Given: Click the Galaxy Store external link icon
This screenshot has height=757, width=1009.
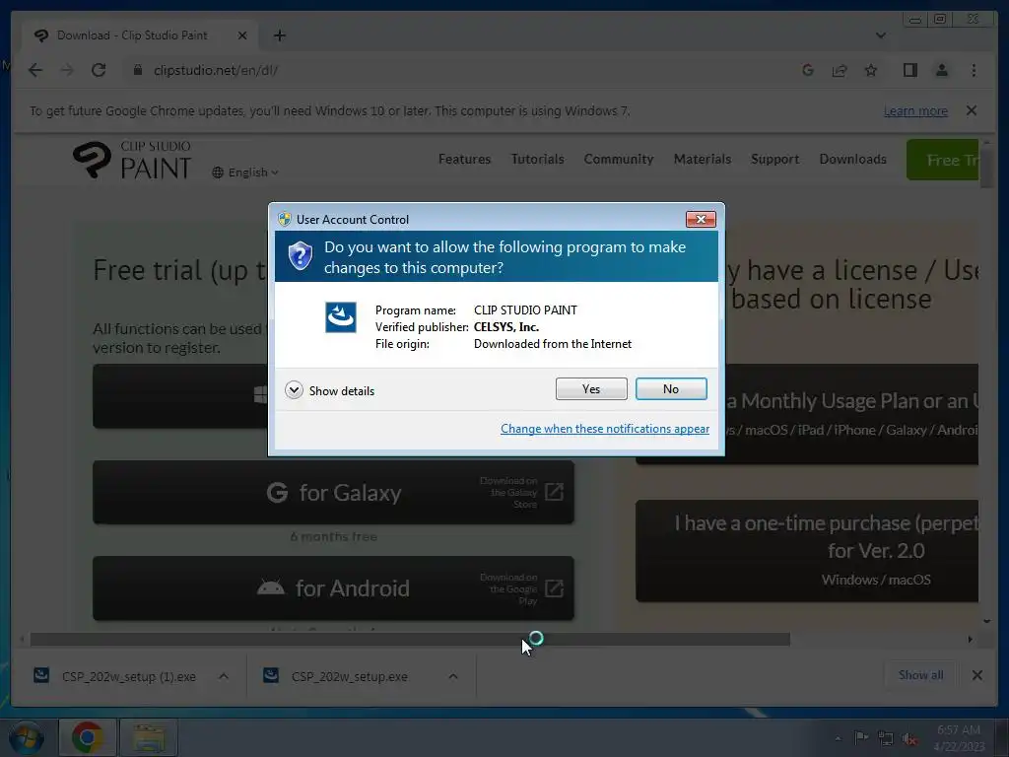Looking at the screenshot, I should pos(554,493).
